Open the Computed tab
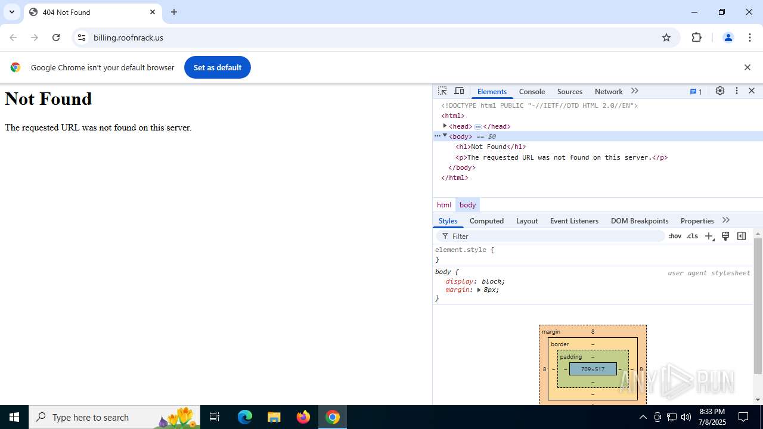Image resolution: width=763 pixels, height=429 pixels. click(486, 221)
